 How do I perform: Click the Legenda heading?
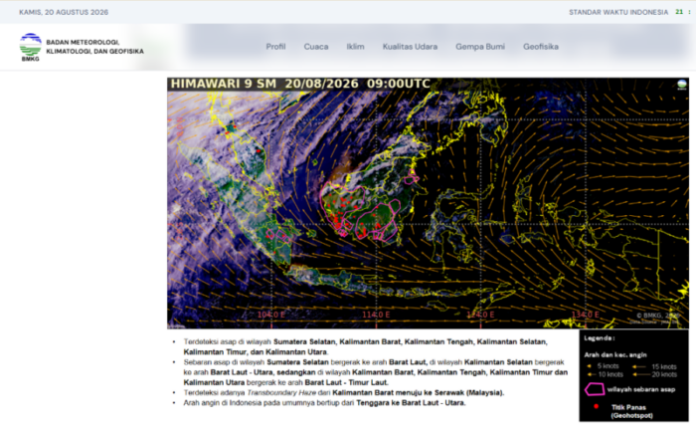(x=600, y=338)
